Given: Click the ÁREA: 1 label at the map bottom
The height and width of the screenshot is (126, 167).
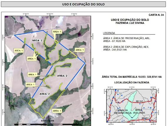Looking at the screenshot, I should (x=57, y=111).
